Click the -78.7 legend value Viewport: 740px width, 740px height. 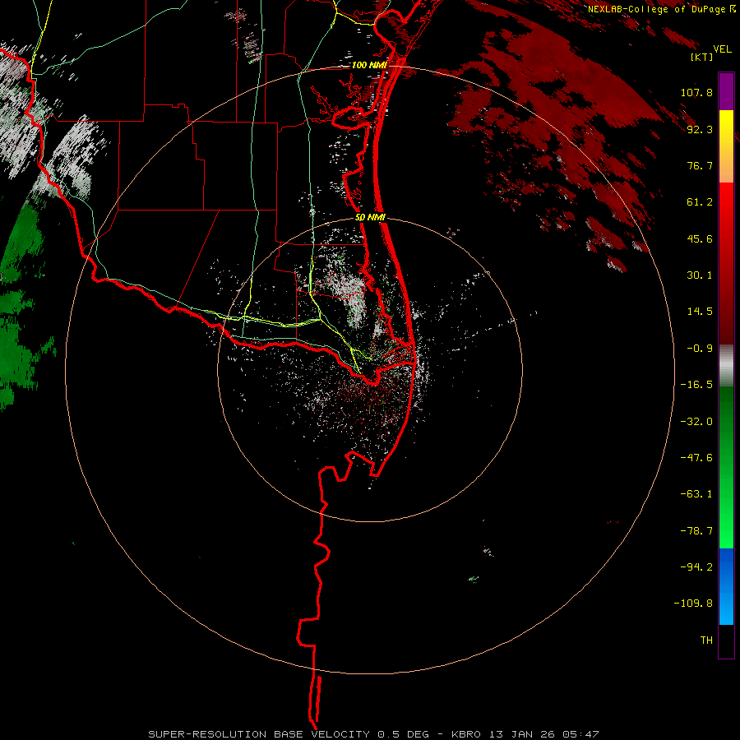coord(696,531)
